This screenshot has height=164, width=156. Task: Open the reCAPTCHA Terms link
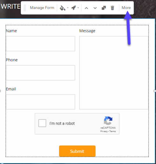click(x=112, y=131)
